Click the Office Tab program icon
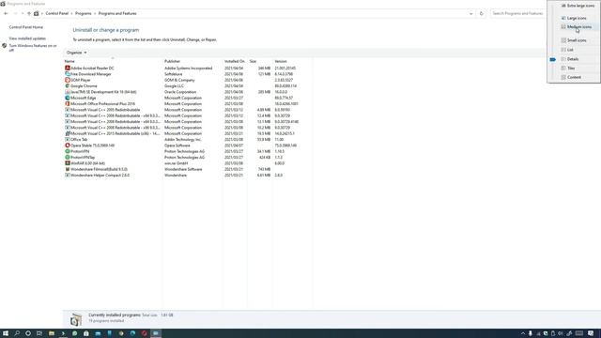This screenshot has height=338, width=601. (68, 140)
